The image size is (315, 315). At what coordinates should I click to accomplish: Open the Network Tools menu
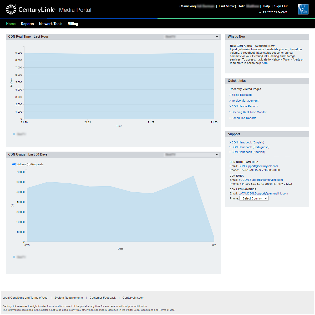(51, 24)
